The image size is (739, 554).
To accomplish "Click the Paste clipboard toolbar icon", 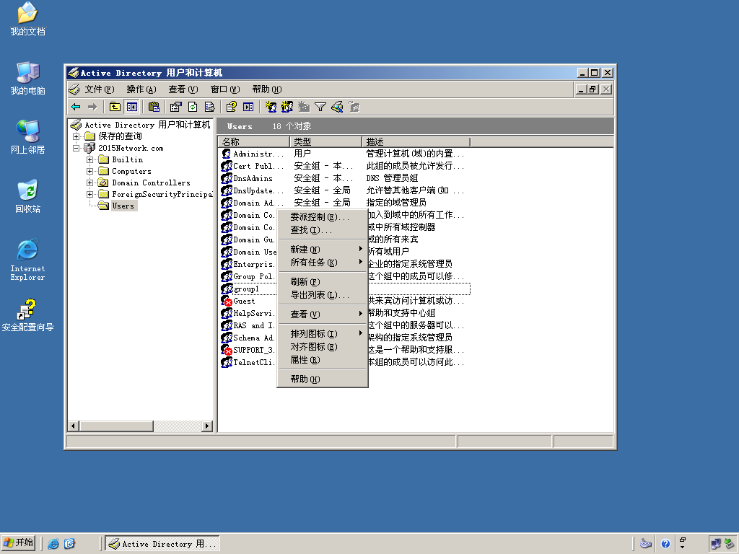I will tap(154, 107).
